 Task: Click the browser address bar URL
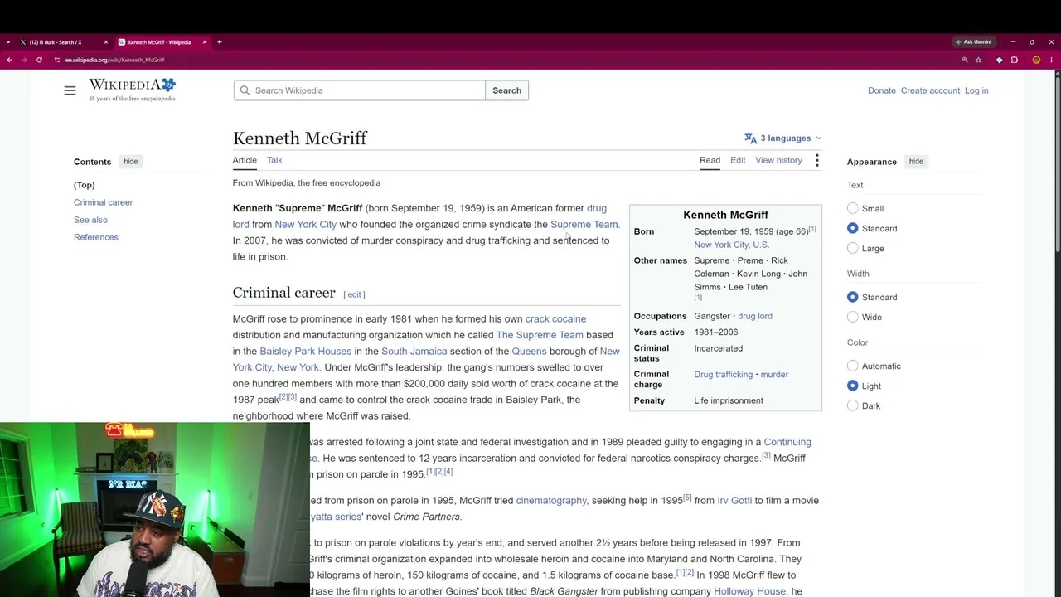click(x=115, y=60)
